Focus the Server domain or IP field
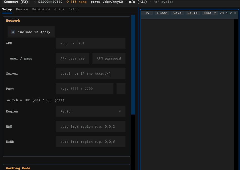 pos(91,74)
